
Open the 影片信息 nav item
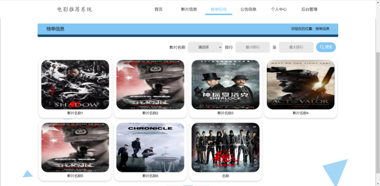click(x=189, y=9)
